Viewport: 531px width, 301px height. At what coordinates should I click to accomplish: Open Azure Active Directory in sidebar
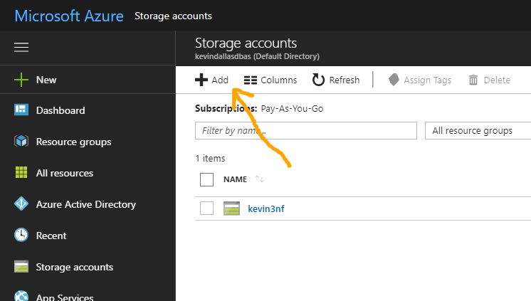point(86,204)
